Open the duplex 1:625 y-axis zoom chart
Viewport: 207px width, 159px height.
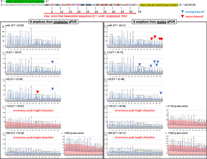point(186,146)
